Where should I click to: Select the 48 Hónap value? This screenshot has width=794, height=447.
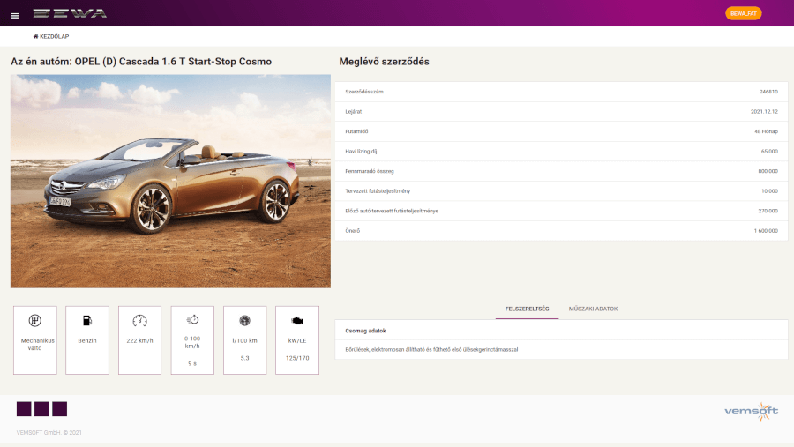point(766,131)
